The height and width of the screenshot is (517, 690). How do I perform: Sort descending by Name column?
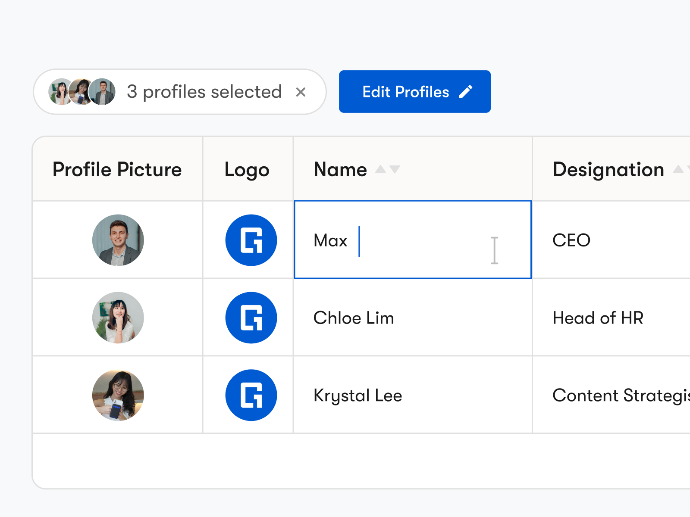click(x=395, y=169)
